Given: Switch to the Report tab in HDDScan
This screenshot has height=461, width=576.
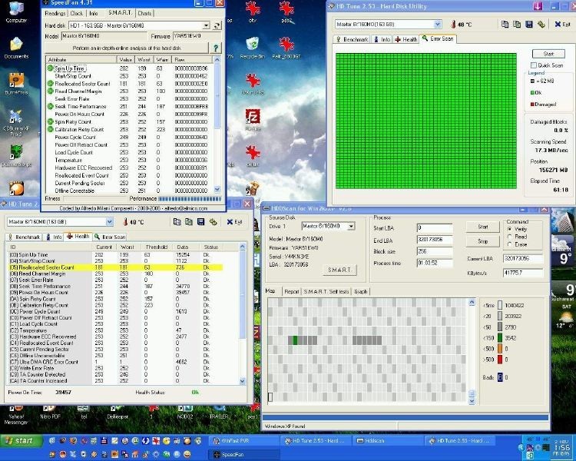Looking at the screenshot, I should click(x=292, y=292).
